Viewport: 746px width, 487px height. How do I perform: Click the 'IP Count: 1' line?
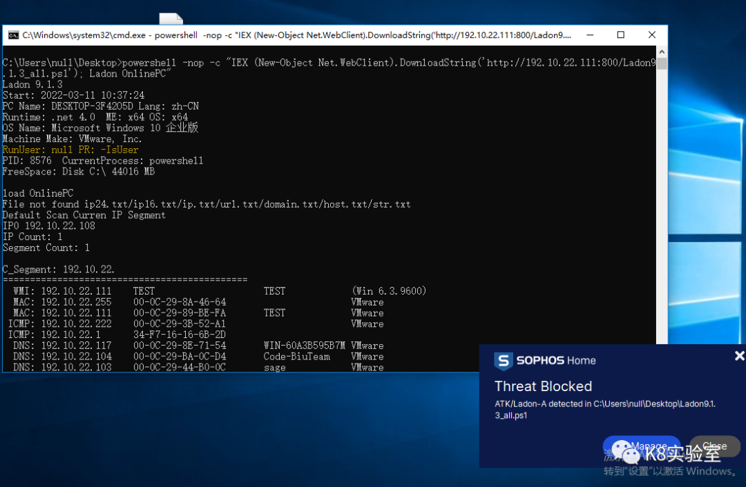click(32, 237)
